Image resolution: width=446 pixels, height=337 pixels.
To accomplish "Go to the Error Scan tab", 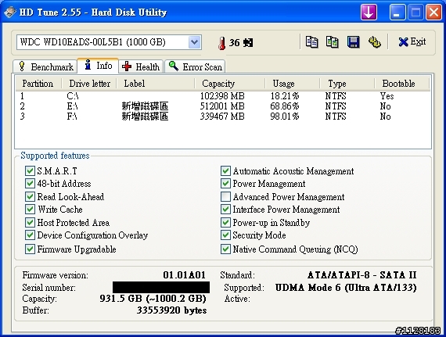I will (x=195, y=67).
